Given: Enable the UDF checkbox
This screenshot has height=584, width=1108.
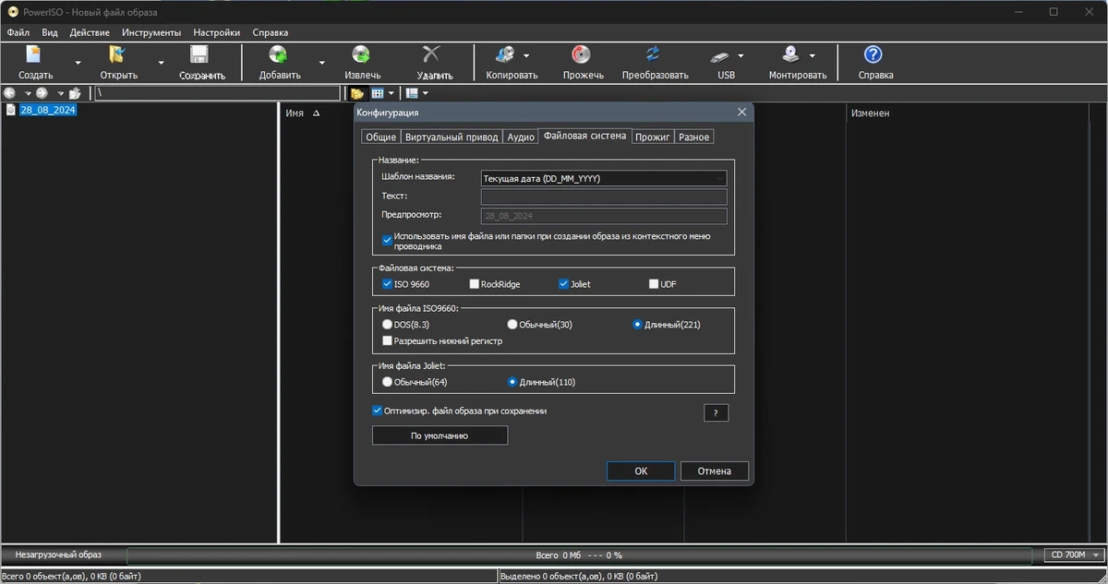Looking at the screenshot, I should pos(654,284).
